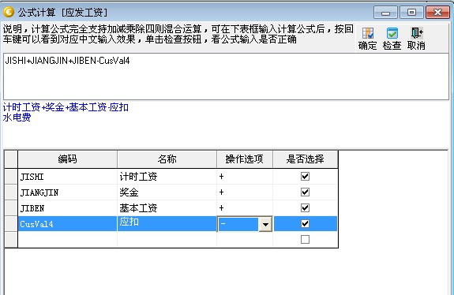
Task: Select the CusVal4 code cell
Action: pos(67,224)
